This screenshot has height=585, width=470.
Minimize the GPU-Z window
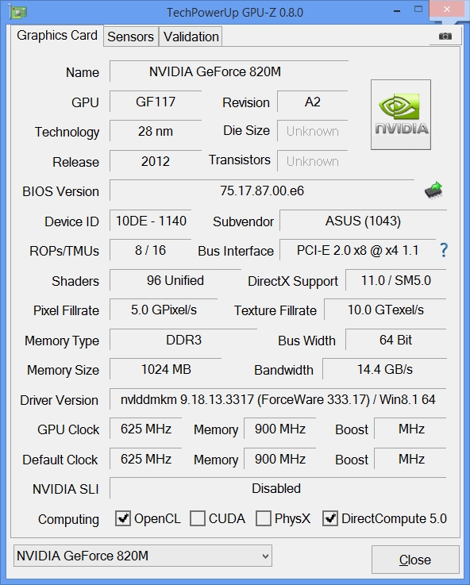(x=397, y=11)
